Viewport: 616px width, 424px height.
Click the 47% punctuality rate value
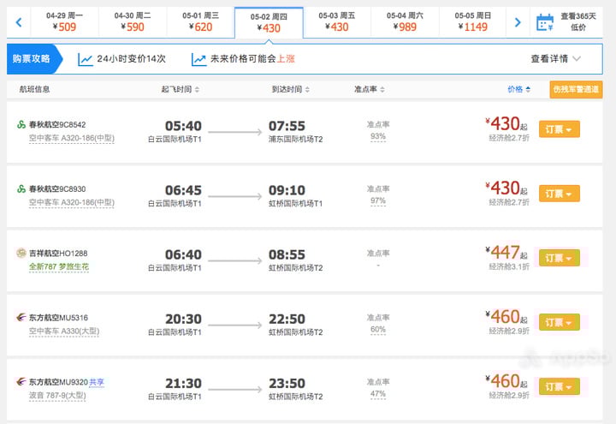pyautogui.click(x=378, y=394)
